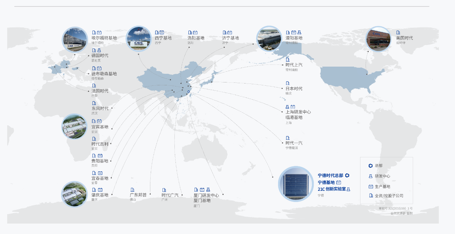The image size is (455, 234).
Task: Open the 西宁基地 CATL sign photo
Action: point(139,39)
